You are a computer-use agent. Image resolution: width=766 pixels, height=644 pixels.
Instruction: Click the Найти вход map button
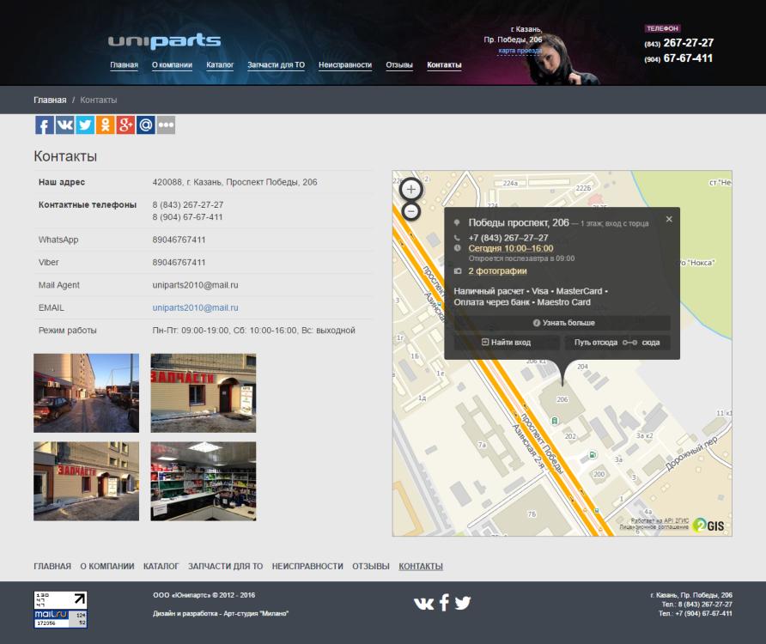click(x=506, y=342)
